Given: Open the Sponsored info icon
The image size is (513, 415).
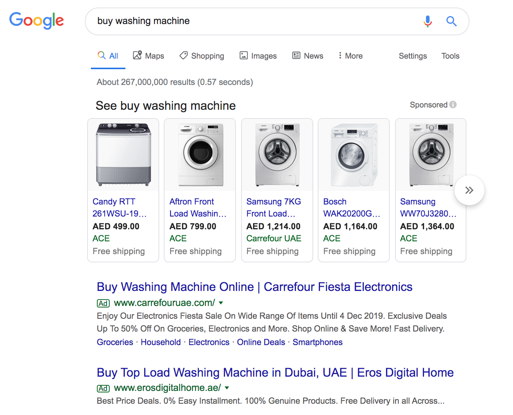Looking at the screenshot, I should tap(453, 105).
